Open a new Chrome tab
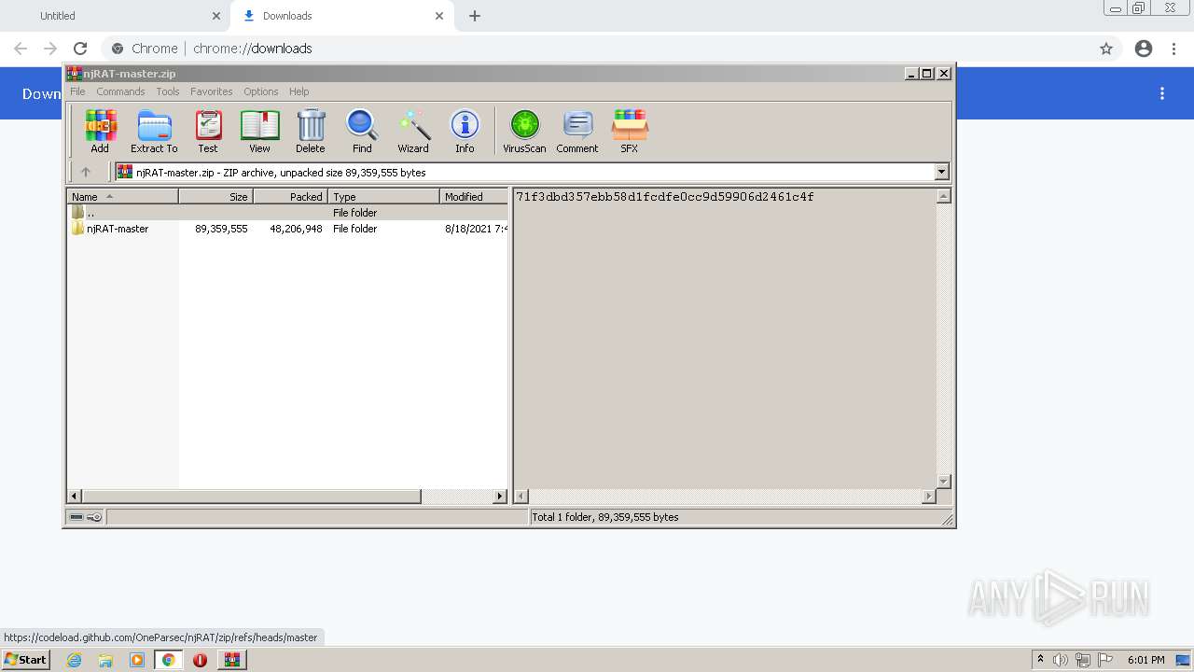This screenshot has height=672, width=1194. coord(475,16)
